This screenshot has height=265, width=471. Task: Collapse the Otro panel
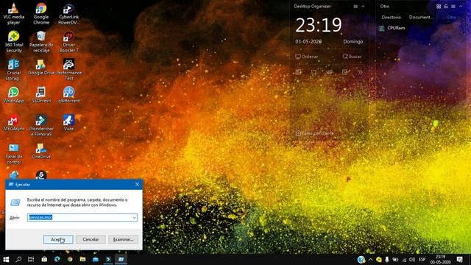[461, 7]
